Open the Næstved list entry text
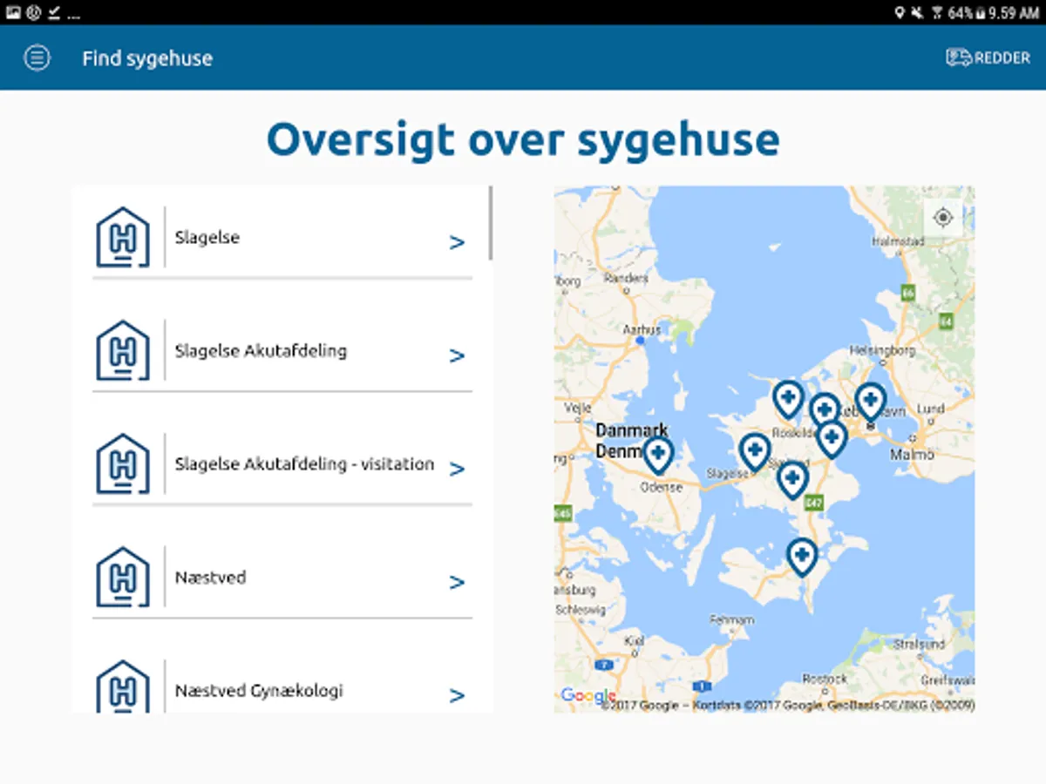Viewport: 1046px width, 784px height. click(210, 577)
